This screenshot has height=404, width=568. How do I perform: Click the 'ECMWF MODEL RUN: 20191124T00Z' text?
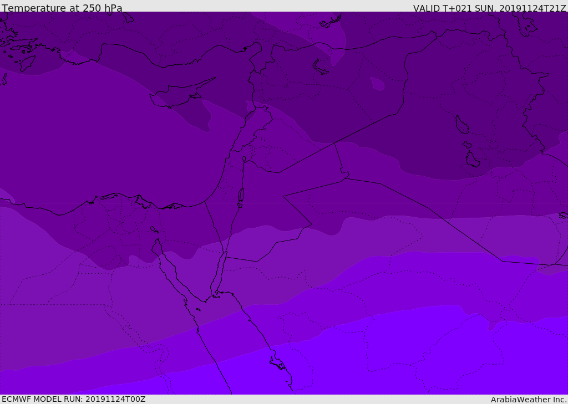[74, 399]
